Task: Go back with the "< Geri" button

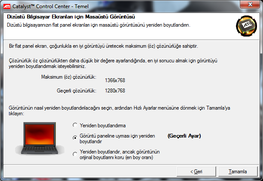Action: pyautogui.click(x=196, y=172)
